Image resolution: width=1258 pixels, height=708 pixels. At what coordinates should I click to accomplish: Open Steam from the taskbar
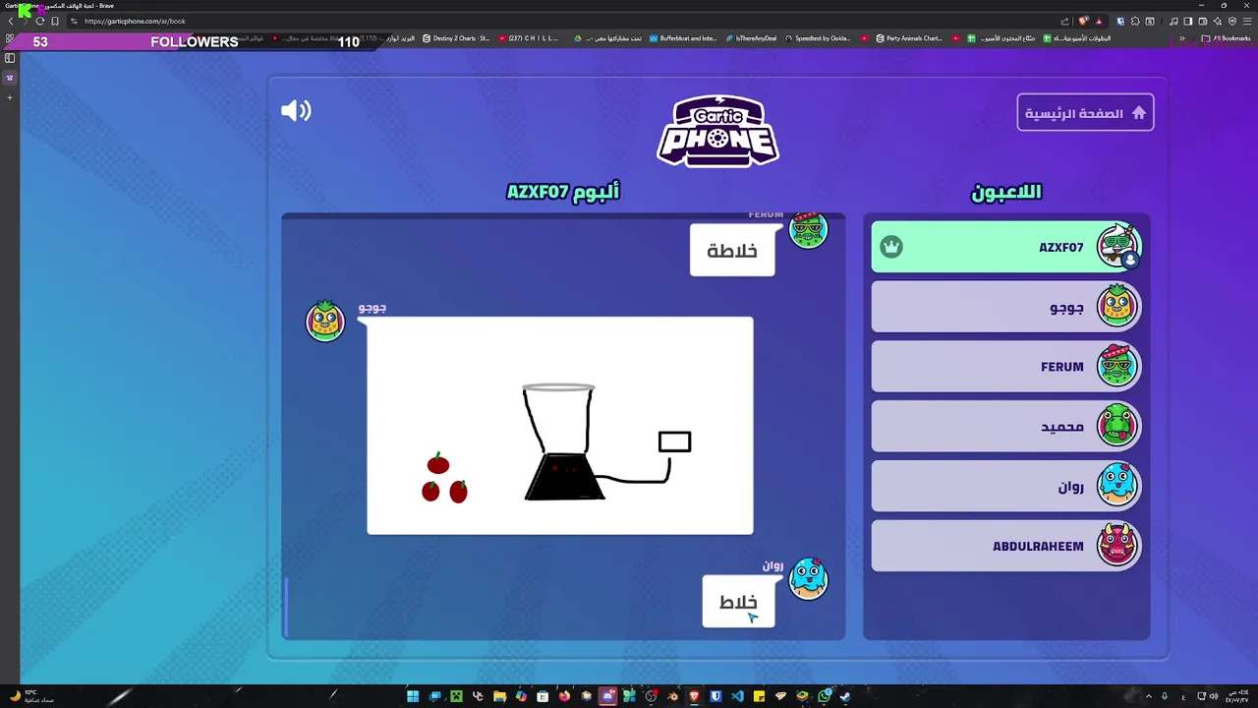[845, 696]
